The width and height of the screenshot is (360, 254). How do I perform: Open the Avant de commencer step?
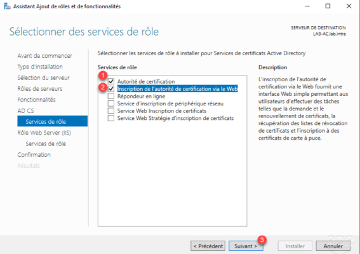coord(45,56)
